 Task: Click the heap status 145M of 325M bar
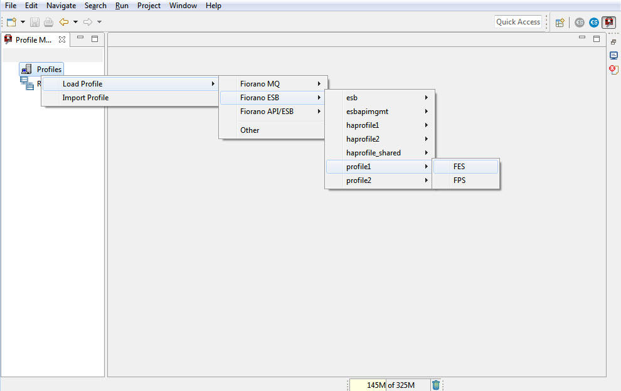390,385
